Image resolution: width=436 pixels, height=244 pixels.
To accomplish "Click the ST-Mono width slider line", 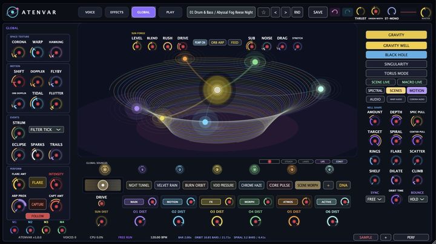I will [409, 12].
